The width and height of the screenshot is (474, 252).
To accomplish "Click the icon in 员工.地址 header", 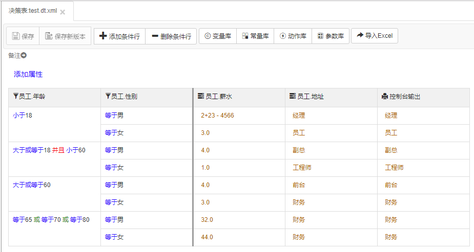I will [293, 97].
